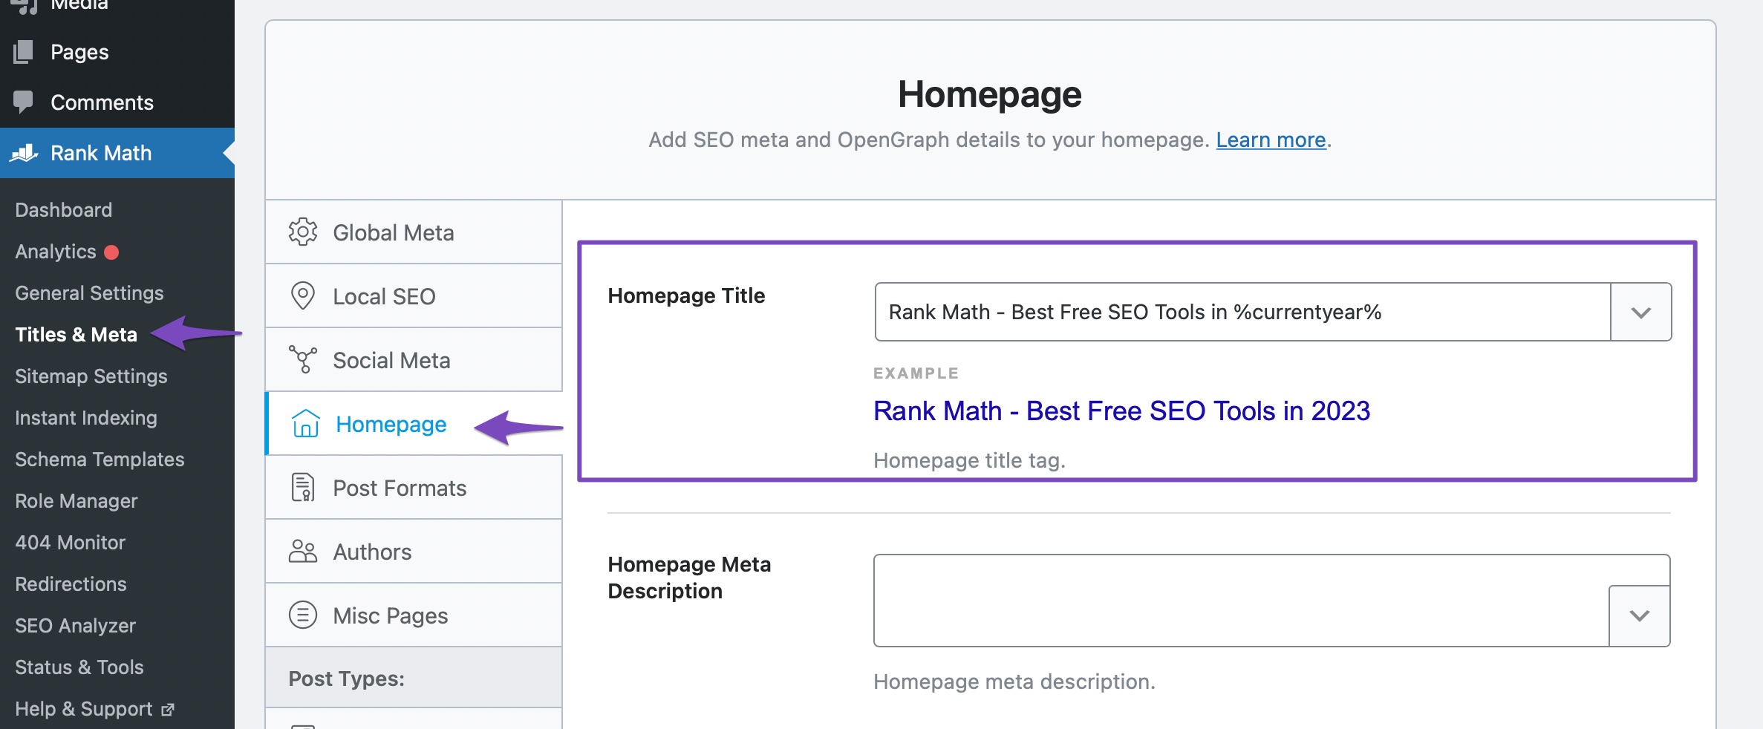Viewport: 1763px width, 729px height.
Task: Click the Homepage house icon
Action: click(306, 424)
